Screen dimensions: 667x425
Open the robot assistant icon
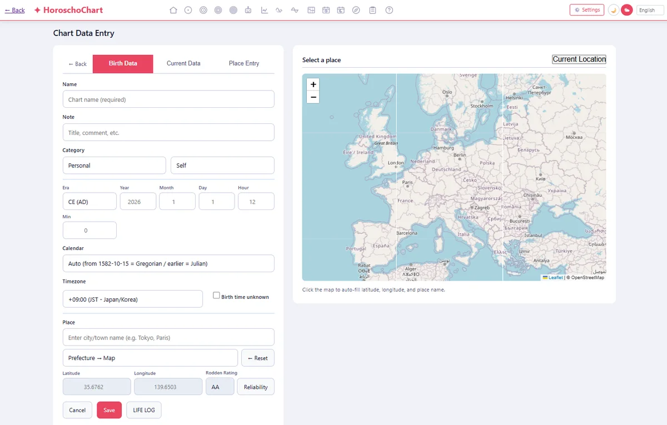pyautogui.click(x=248, y=10)
